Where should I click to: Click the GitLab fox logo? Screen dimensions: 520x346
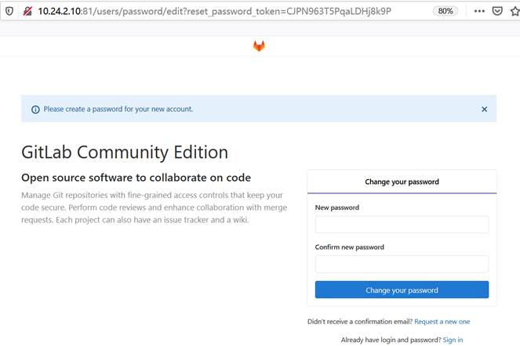(259, 46)
